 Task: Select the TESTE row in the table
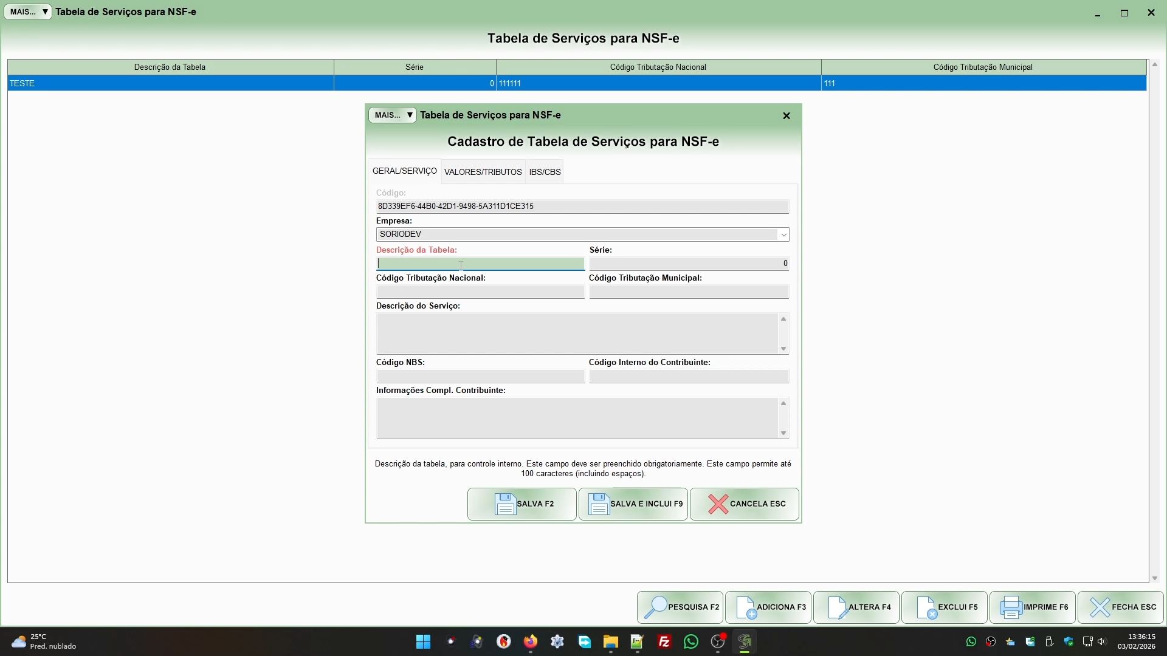[x=170, y=84]
